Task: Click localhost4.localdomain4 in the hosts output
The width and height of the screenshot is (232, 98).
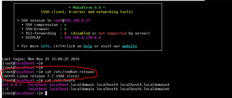Action: click(x=145, y=85)
